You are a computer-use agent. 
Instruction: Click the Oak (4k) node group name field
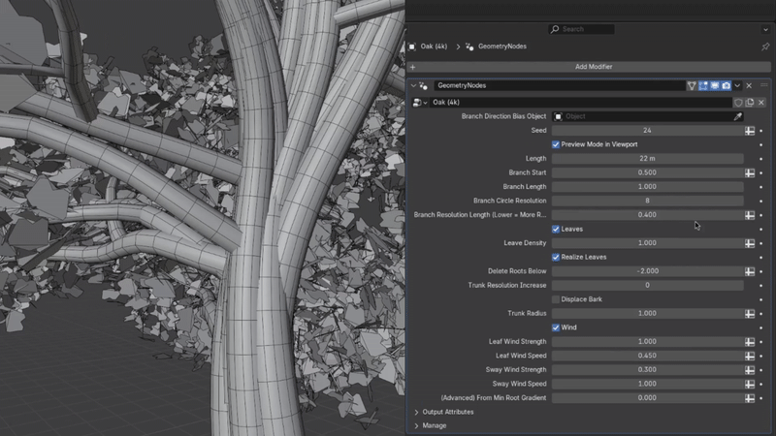580,103
